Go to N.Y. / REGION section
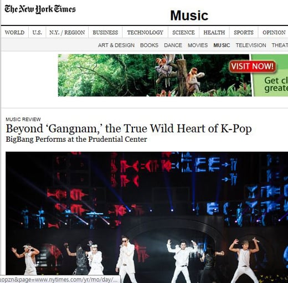 [67, 33]
